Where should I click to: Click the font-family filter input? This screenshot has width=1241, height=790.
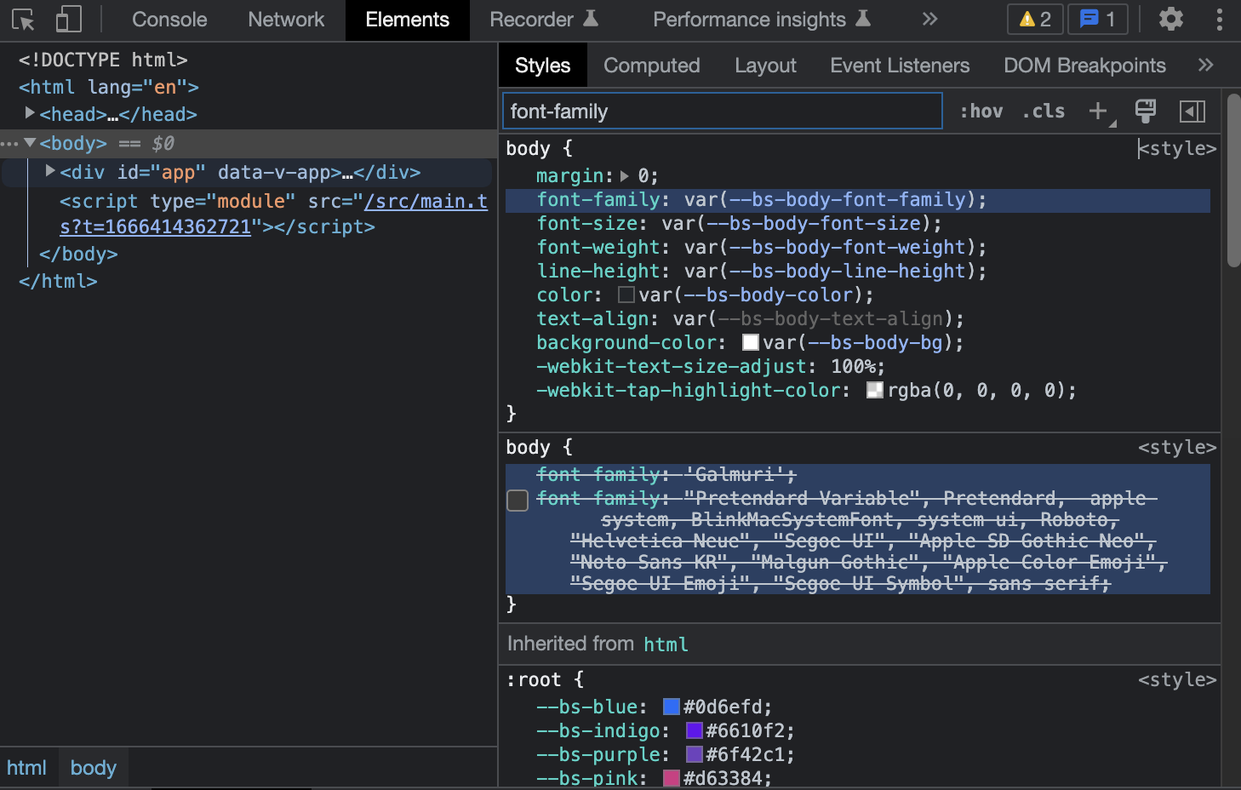[723, 111]
